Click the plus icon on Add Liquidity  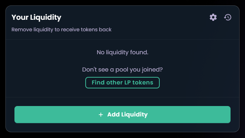101,115
